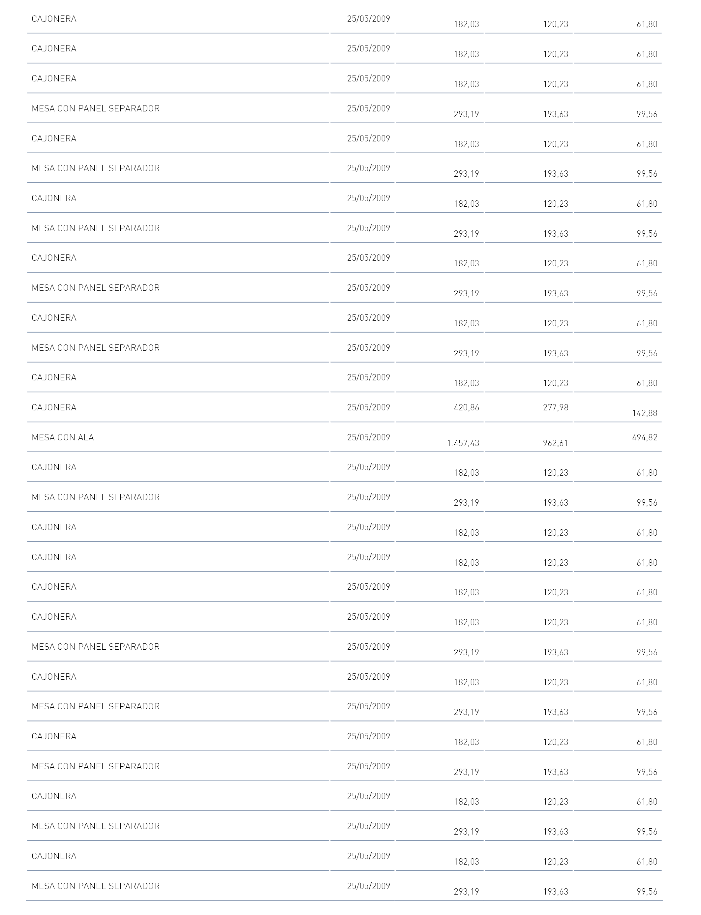Click the topmost CAJONERA label

(x=54, y=19)
